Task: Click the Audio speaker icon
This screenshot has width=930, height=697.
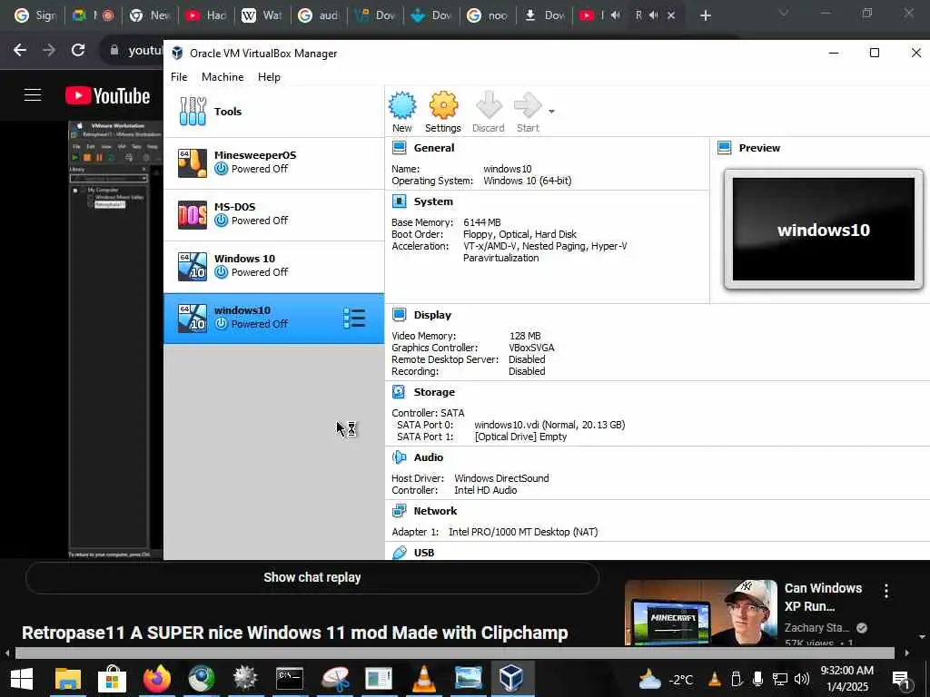Action: 400,457
